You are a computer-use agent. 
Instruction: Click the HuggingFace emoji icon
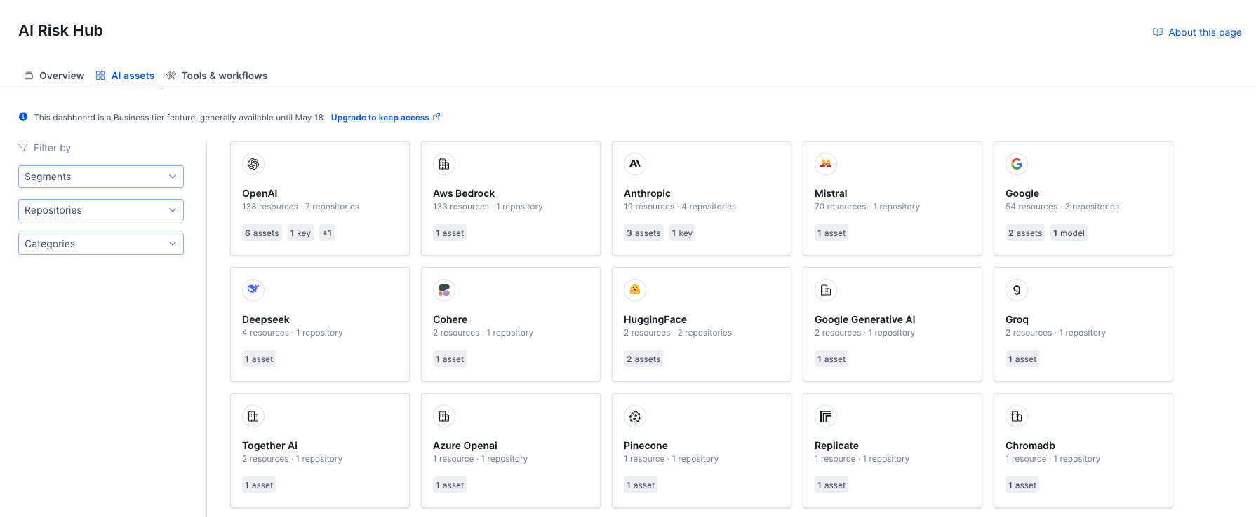coord(635,290)
